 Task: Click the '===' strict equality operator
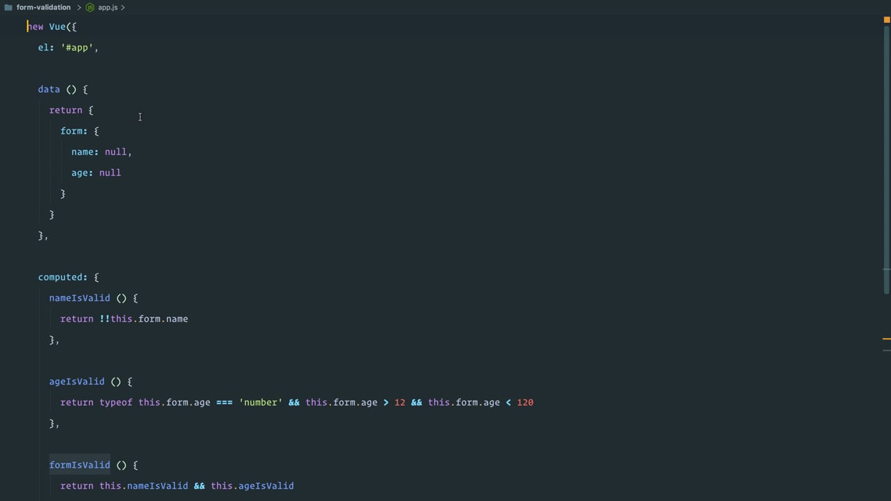[x=224, y=402]
